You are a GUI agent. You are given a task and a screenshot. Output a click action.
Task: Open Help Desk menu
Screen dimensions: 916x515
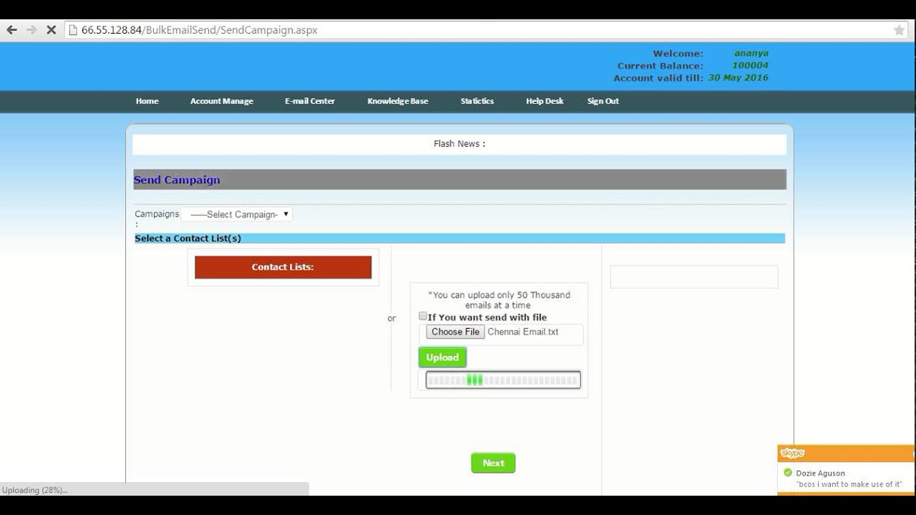pos(545,101)
